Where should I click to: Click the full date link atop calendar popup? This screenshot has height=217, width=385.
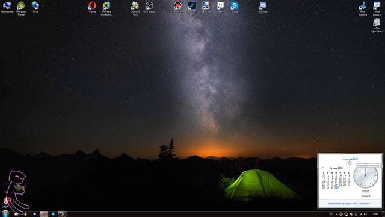tap(350, 159)
